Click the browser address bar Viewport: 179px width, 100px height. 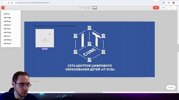(90, 2)
